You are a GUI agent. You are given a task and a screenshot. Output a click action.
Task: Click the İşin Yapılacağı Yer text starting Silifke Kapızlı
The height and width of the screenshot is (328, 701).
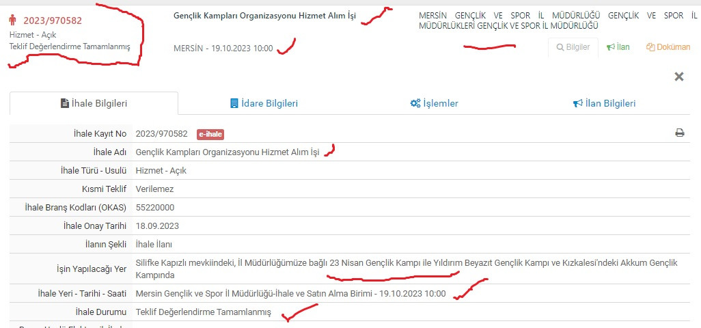click(x=407, y=269)
